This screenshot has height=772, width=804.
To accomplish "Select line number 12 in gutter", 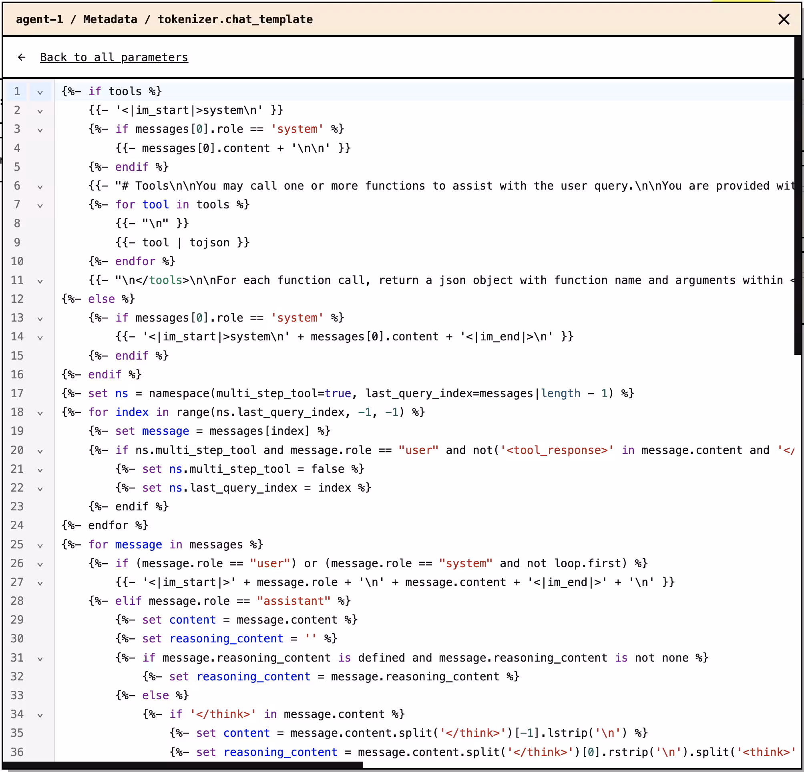I will [17, 299].
